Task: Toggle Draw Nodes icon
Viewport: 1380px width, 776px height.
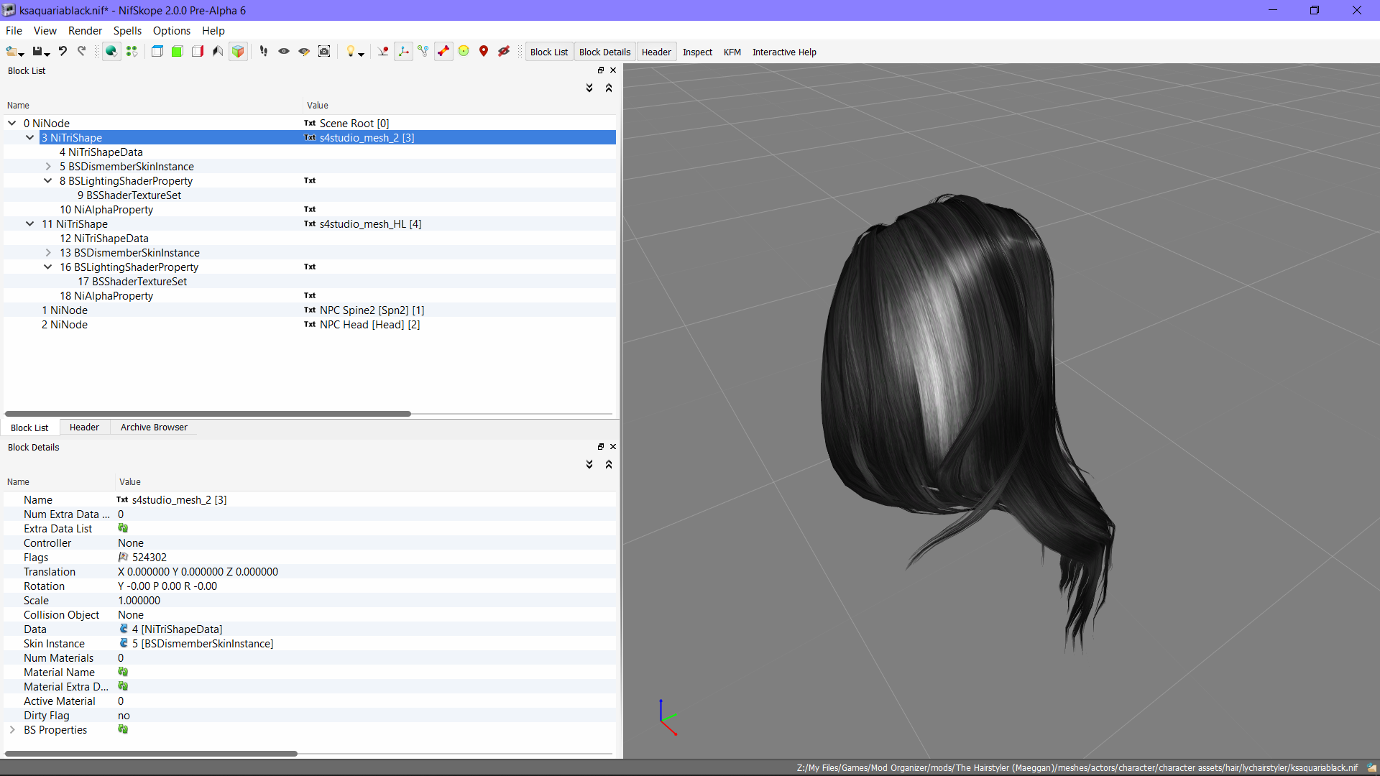Action: point(423,52)
